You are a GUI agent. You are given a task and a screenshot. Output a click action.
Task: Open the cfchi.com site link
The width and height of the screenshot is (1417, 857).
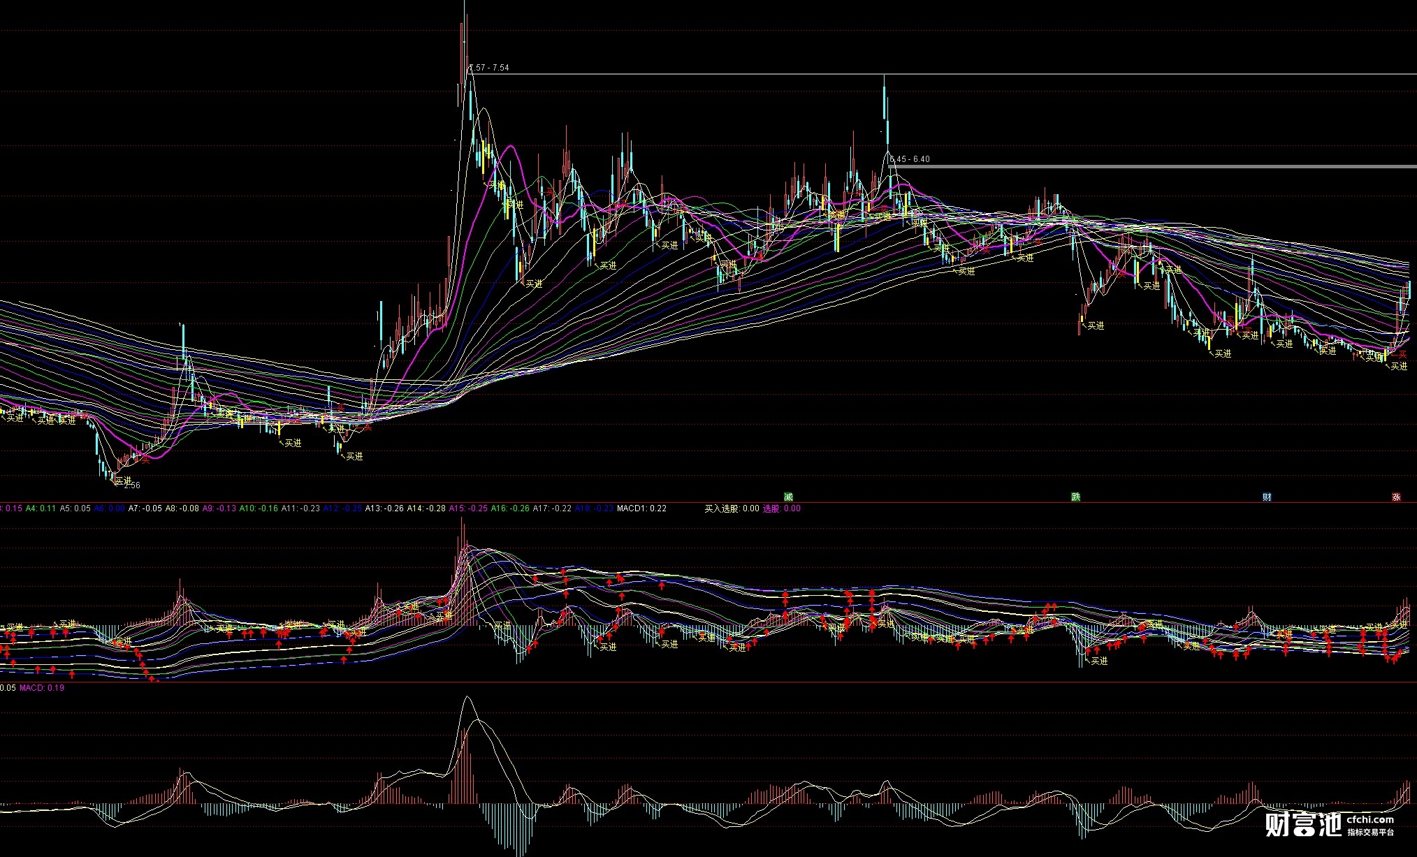tap(1370, 820)
